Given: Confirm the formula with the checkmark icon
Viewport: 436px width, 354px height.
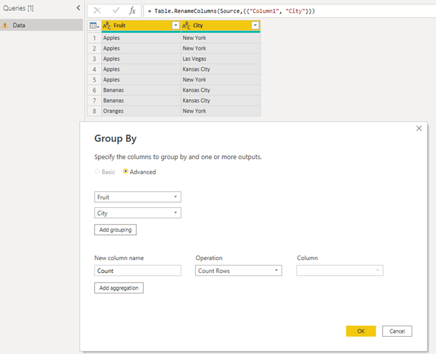Looking at the screenshot, I should coord(116,10).
